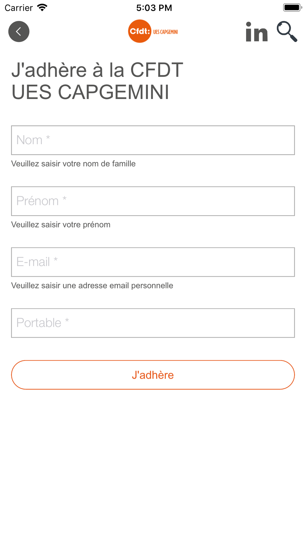
Task: Select the page heading J'adhère à la CFDT
Action: [x=97, y=70]
